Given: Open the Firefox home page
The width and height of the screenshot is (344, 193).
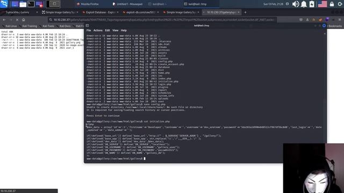Looking at the screenshot, I should pyautogui.click(x=24, y=20).
